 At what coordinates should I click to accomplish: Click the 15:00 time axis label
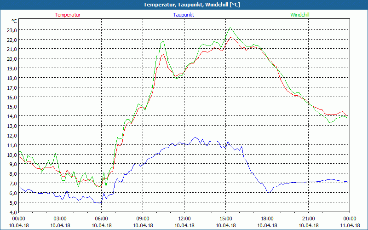(225, 219)
